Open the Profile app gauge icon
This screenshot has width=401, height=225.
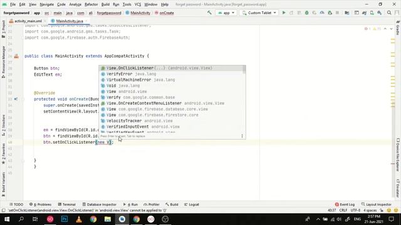coord(322,12)
